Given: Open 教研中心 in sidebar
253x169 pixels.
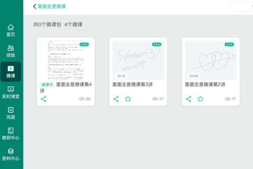Looking at the screenshot, I should (11, 134).
